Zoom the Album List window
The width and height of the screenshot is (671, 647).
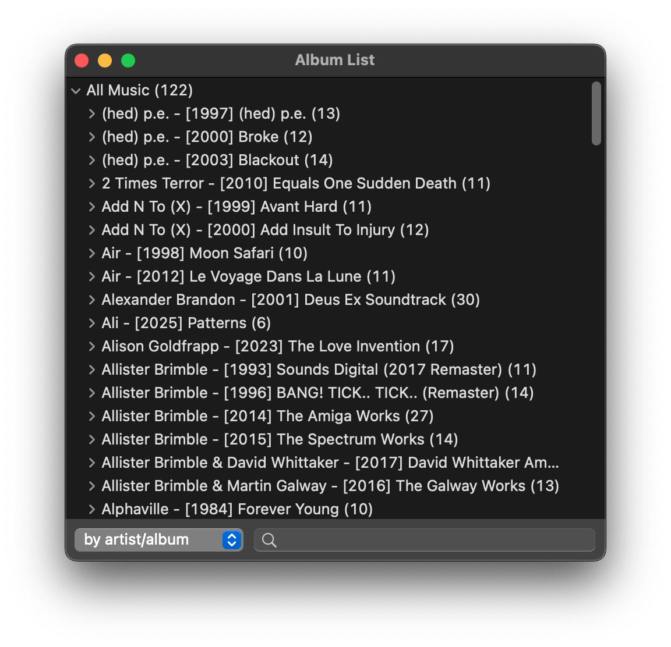[x=128, y=61]
